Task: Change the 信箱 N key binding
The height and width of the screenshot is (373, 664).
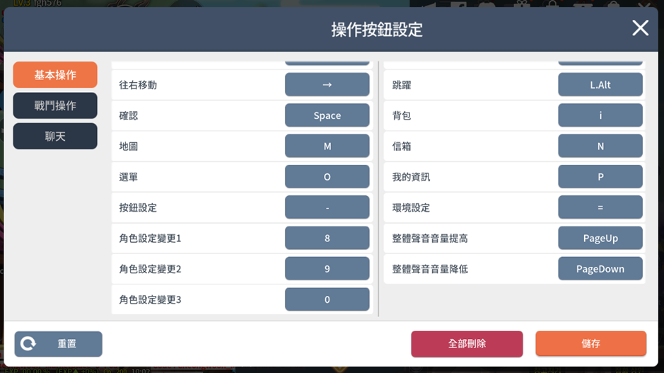Action: [x=600, y=146]
